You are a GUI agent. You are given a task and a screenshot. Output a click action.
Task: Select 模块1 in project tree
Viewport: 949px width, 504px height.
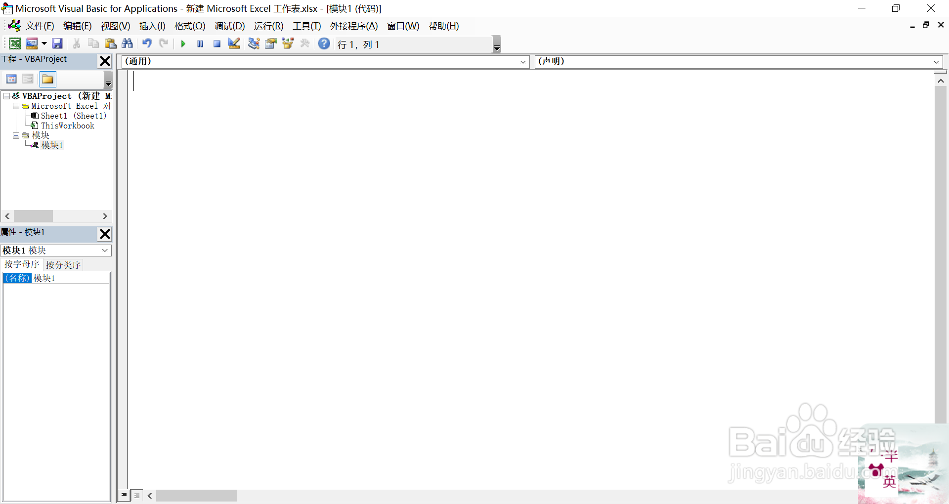[x=52, y=145]
